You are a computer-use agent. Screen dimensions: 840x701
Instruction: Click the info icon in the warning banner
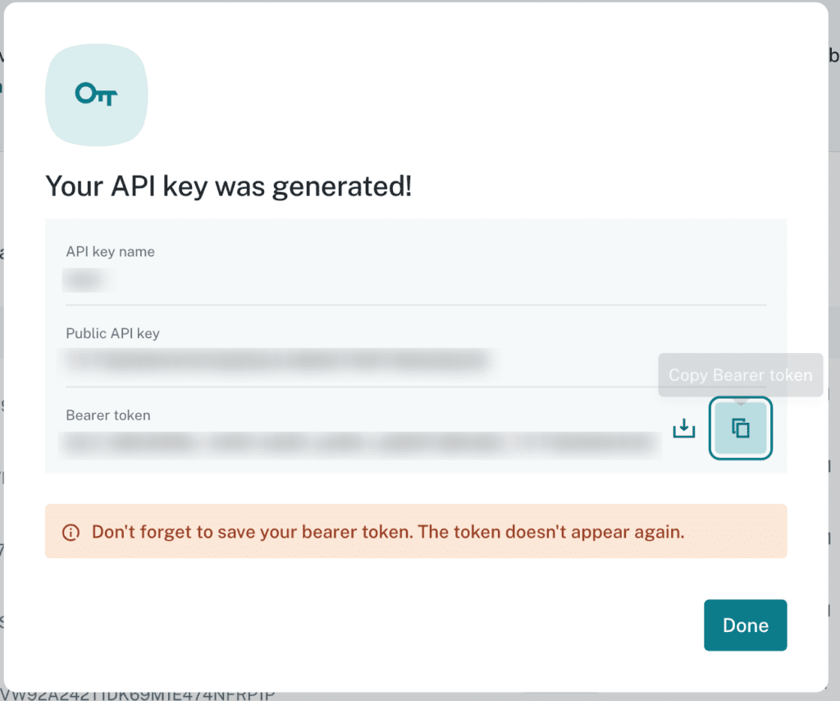71,532
